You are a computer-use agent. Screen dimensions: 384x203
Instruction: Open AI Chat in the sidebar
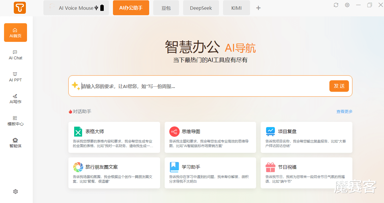[x=16, y=55]
